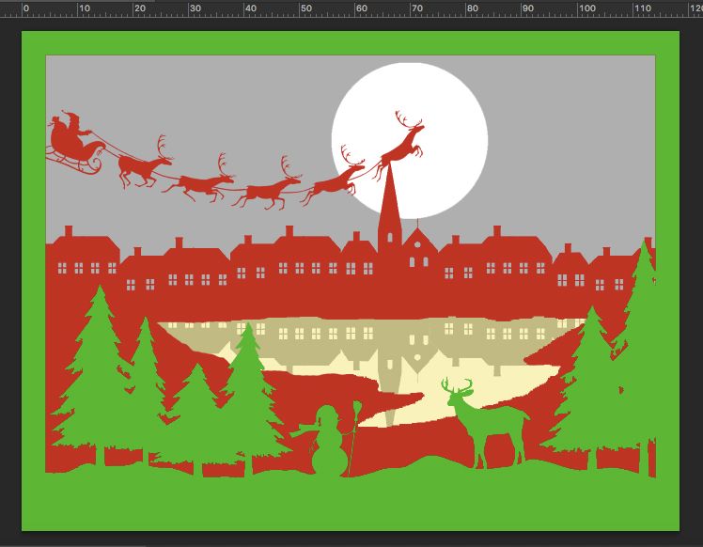The height and width of the screenshot is (547, 703).
Task: Click the green pine tree at right edge
Action: tap(644, 359)
